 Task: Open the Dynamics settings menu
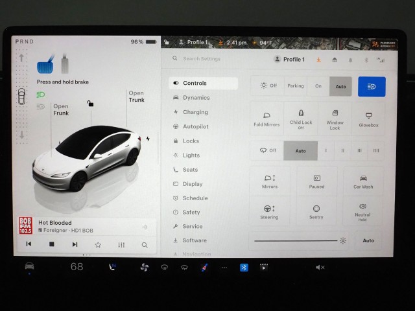pos(196,98)
